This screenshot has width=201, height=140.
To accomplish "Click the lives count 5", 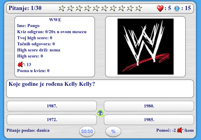I will [169, 8].
